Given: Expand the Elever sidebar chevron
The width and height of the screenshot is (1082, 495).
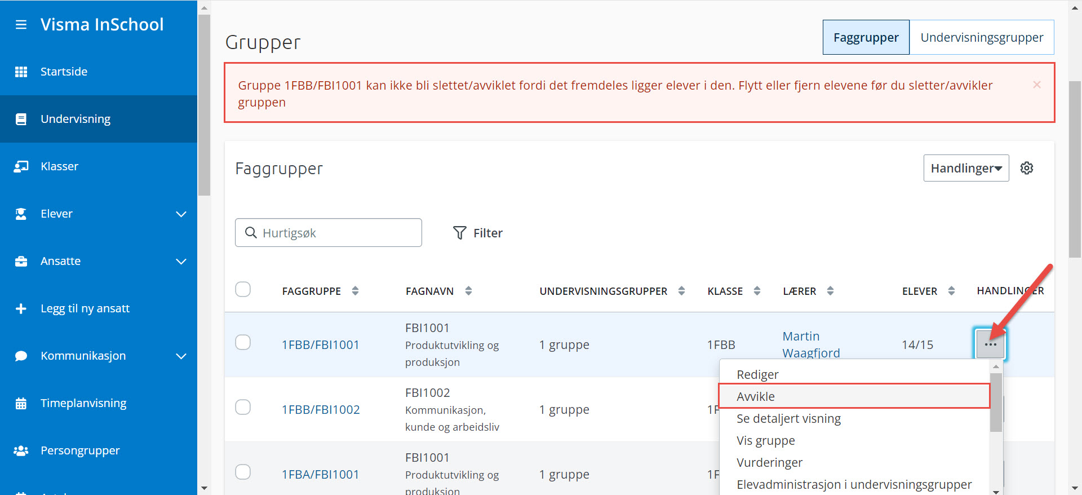Looking at the screenshot, I should 181,214.
